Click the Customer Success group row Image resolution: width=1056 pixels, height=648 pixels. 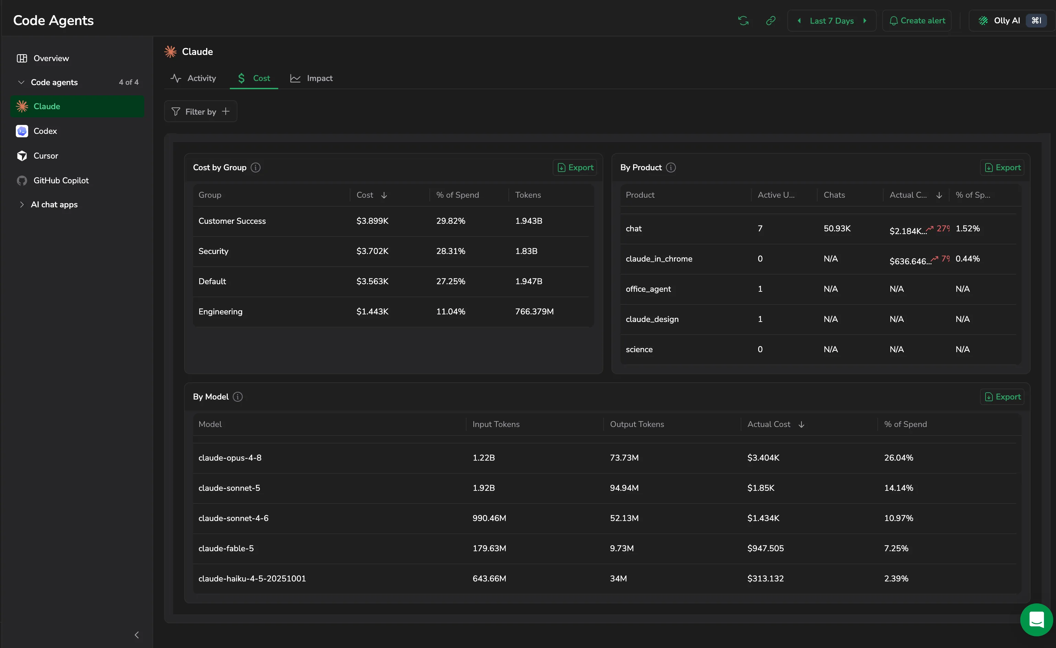391,221
